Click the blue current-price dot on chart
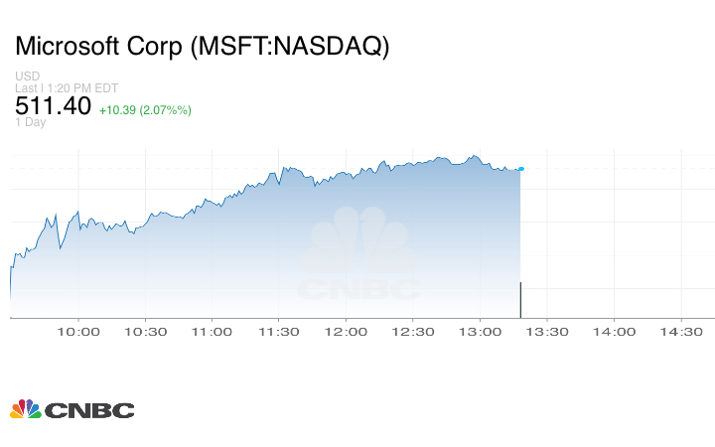This screenshot has width=715, height=447. [x=521, y=169]
